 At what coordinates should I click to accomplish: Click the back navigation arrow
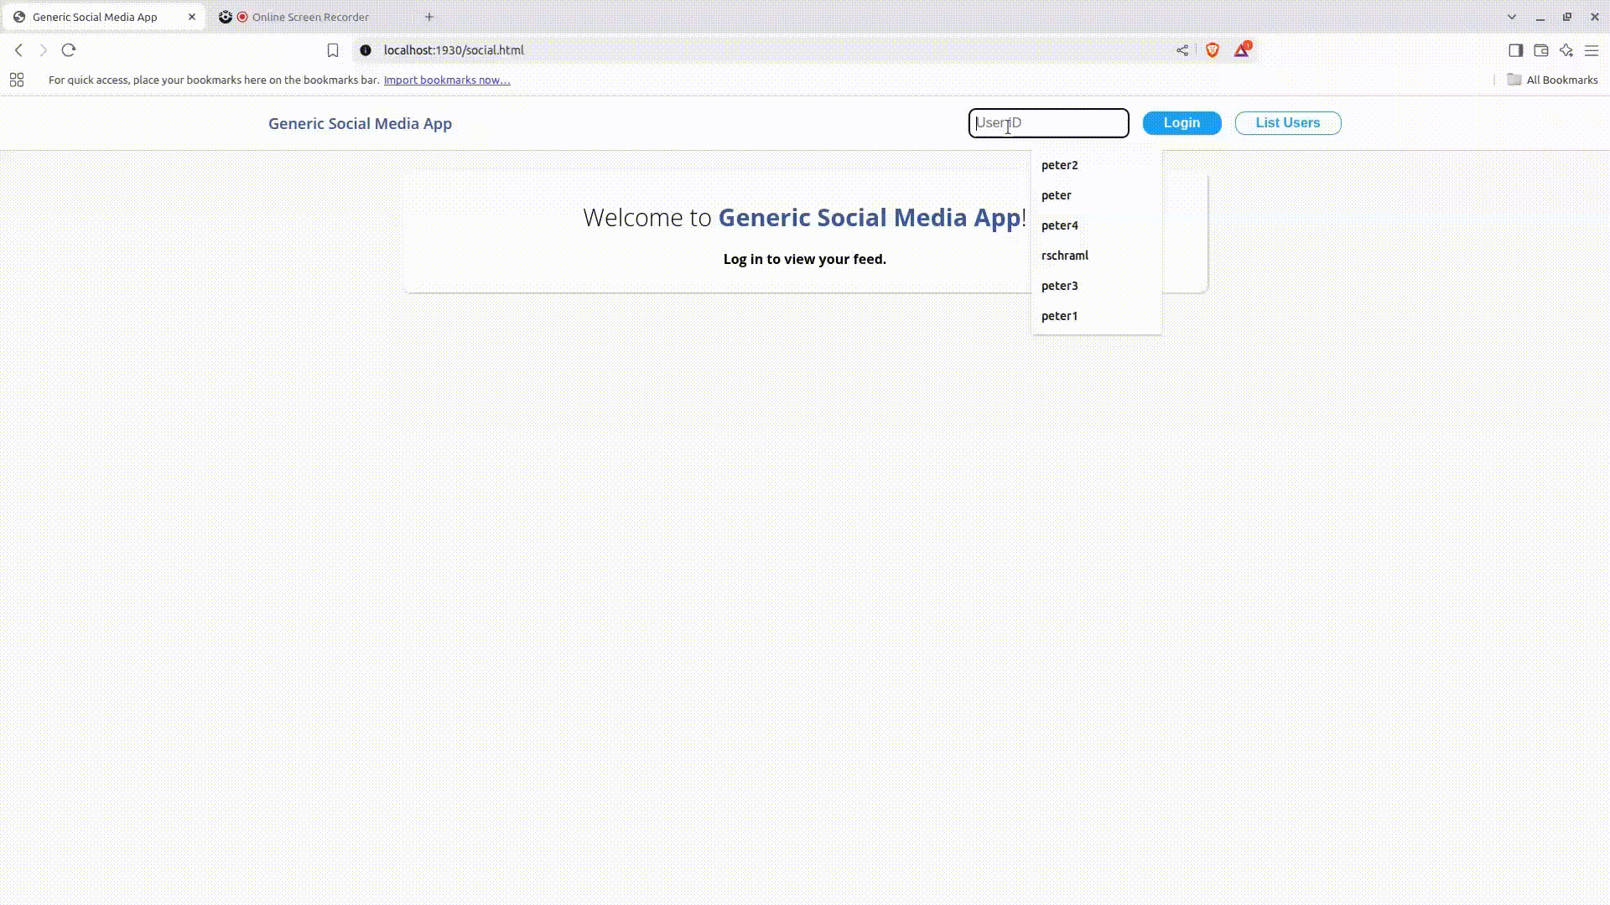point(18,50)
